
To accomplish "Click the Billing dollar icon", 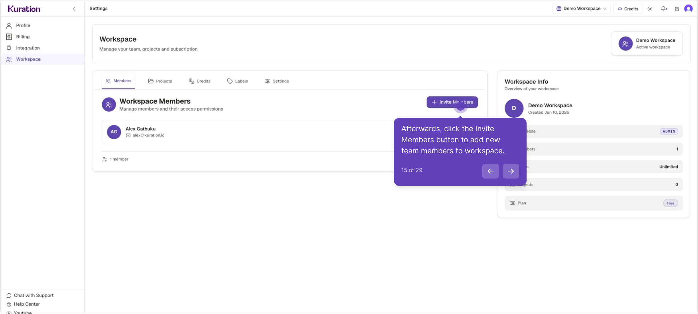I will click(9, 37).
